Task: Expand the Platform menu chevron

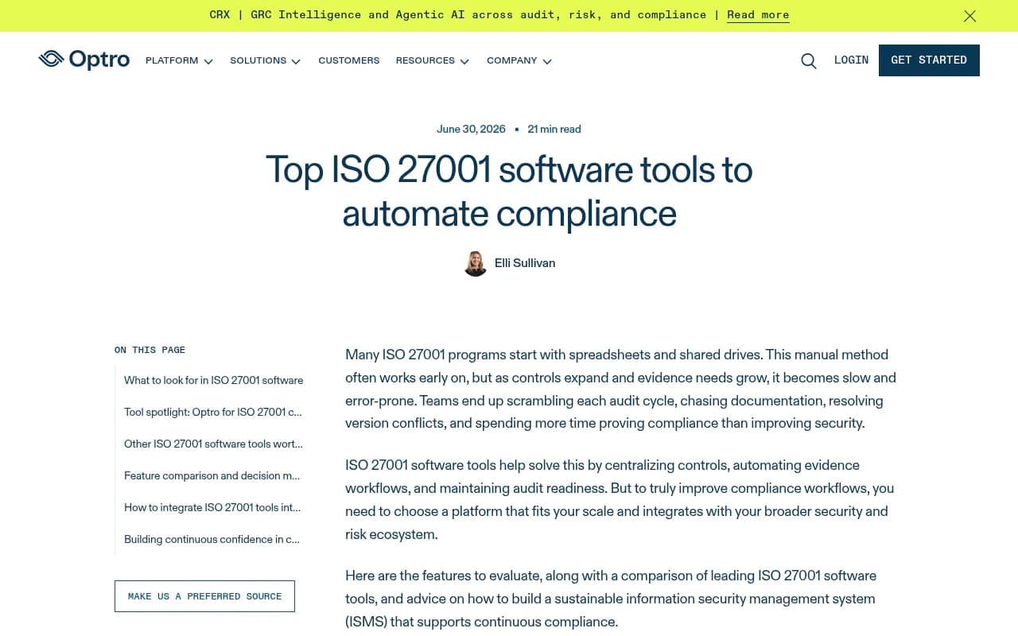Action: coord(208,61)
